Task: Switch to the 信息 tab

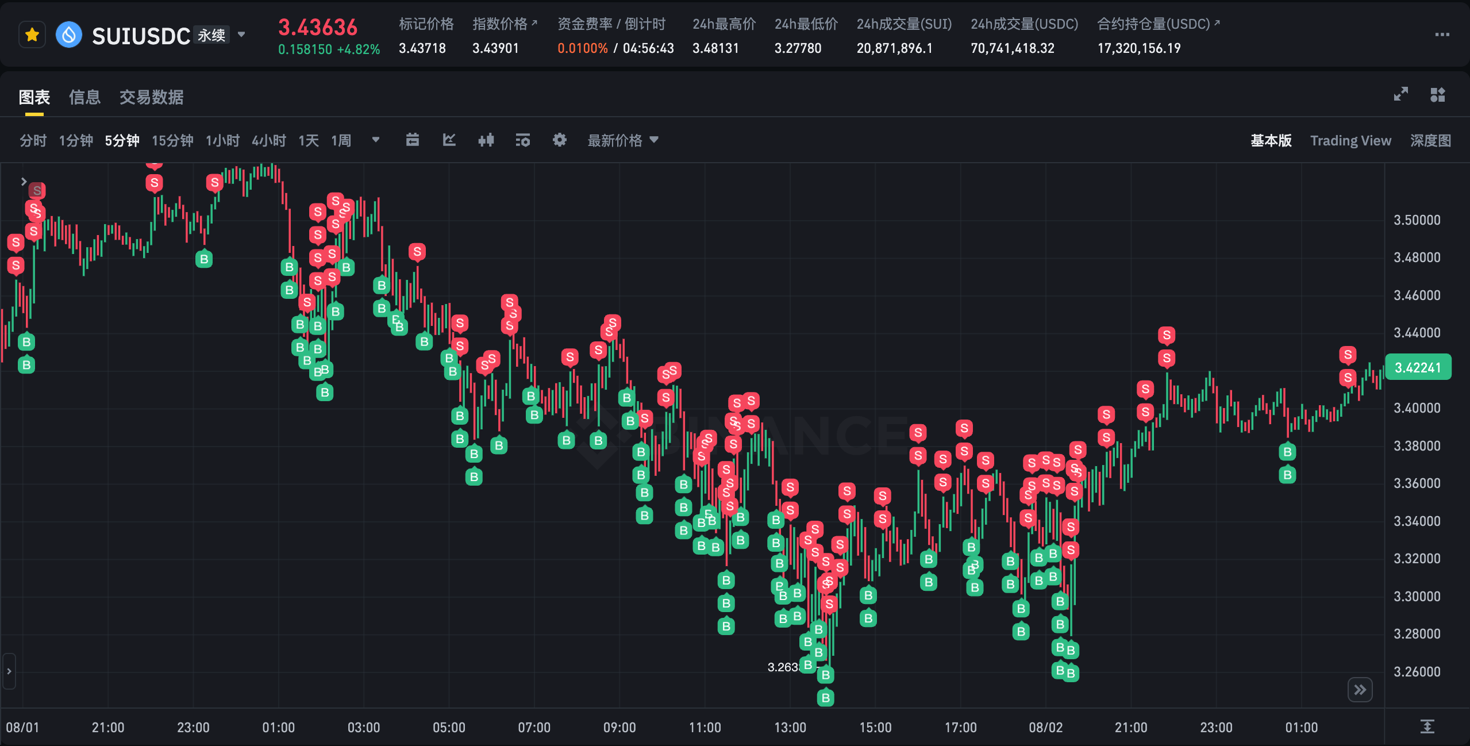Action: 84,97
